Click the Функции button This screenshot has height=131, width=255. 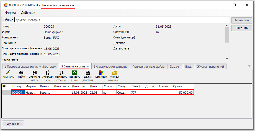coord(13,124)
